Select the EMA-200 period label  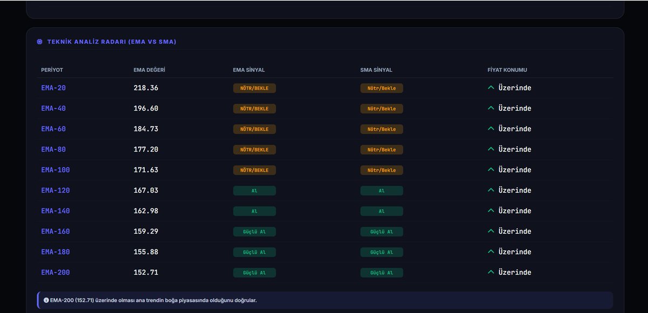[56, 273]
